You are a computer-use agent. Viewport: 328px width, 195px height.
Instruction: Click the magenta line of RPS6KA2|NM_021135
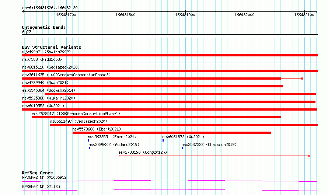point(170,190)
